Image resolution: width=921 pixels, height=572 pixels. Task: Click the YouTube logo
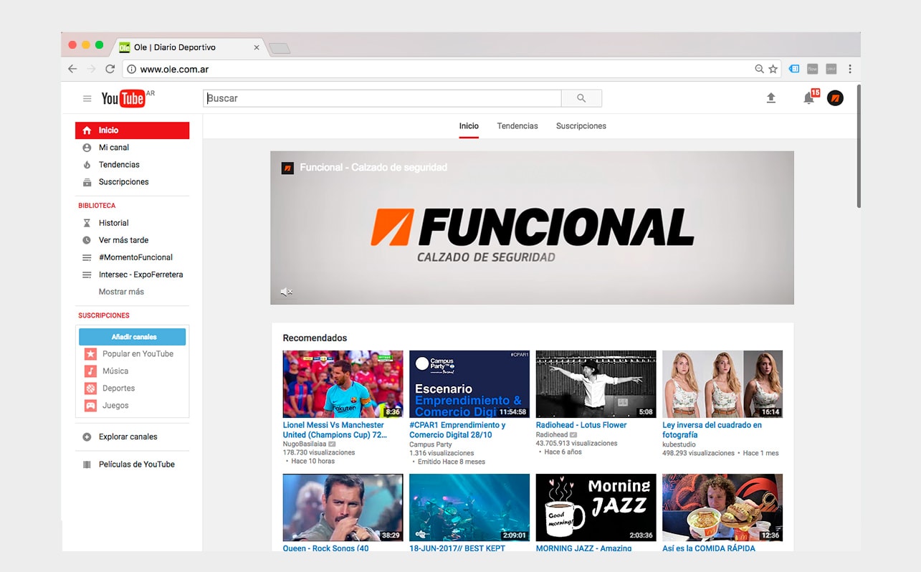[123, 98]
